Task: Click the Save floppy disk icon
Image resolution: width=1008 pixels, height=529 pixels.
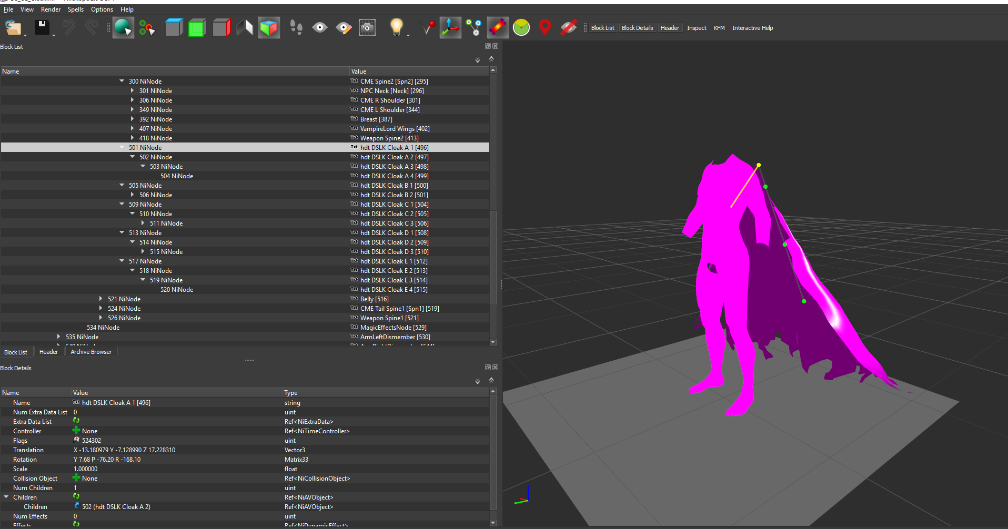Action: 42,27
